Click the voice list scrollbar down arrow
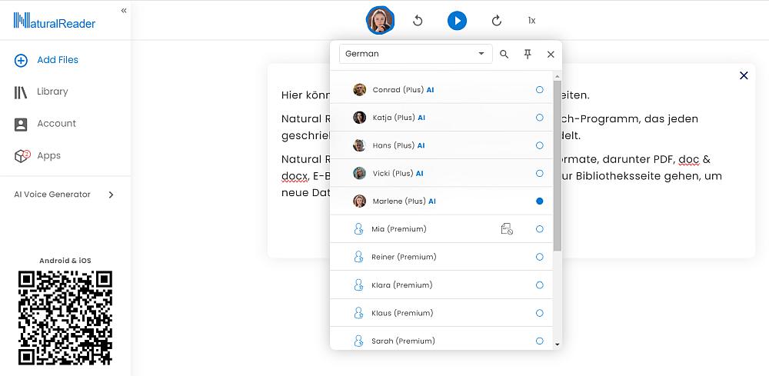The height and width of the screenshot is (376, 769). tap(557, 344)
